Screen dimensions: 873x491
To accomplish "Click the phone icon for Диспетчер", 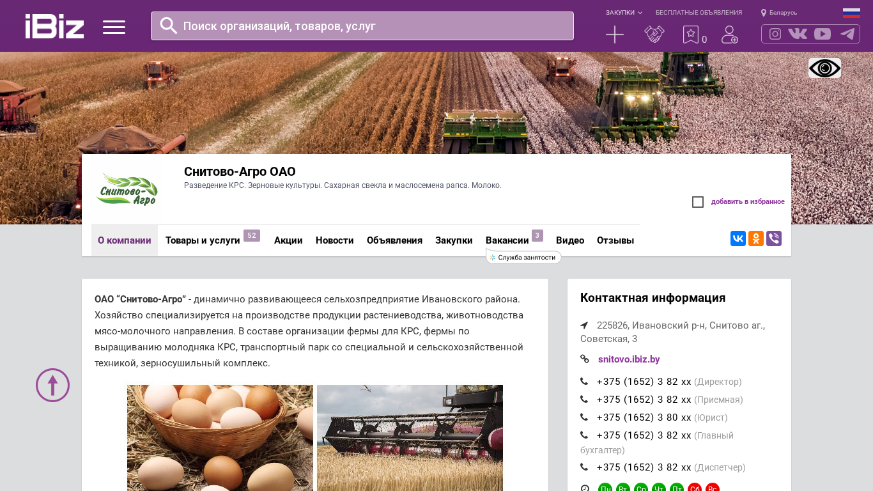I will click(x=584, y=467).
